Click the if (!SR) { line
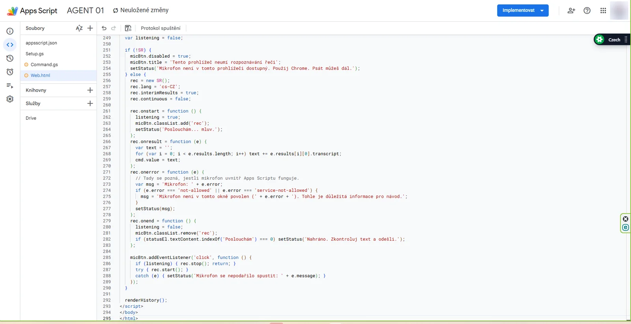 click(138, 50)
